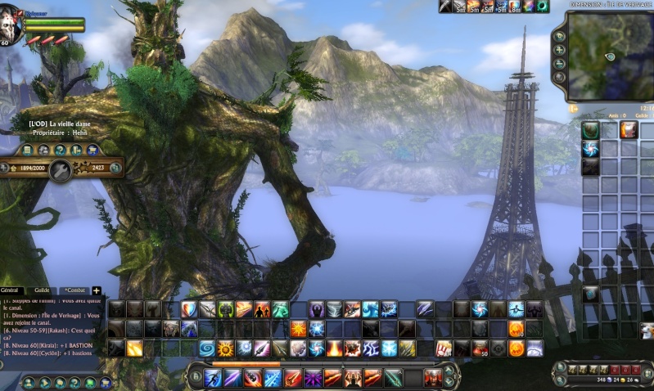Click the popcorn item icon

(x=443, y=348)
